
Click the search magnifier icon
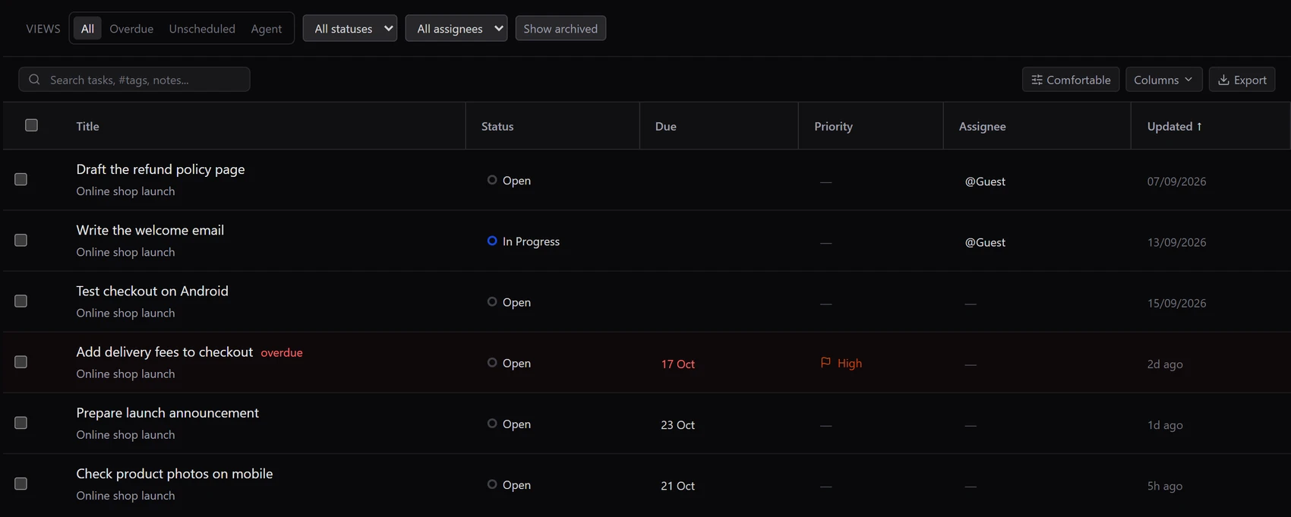(34, 80)
